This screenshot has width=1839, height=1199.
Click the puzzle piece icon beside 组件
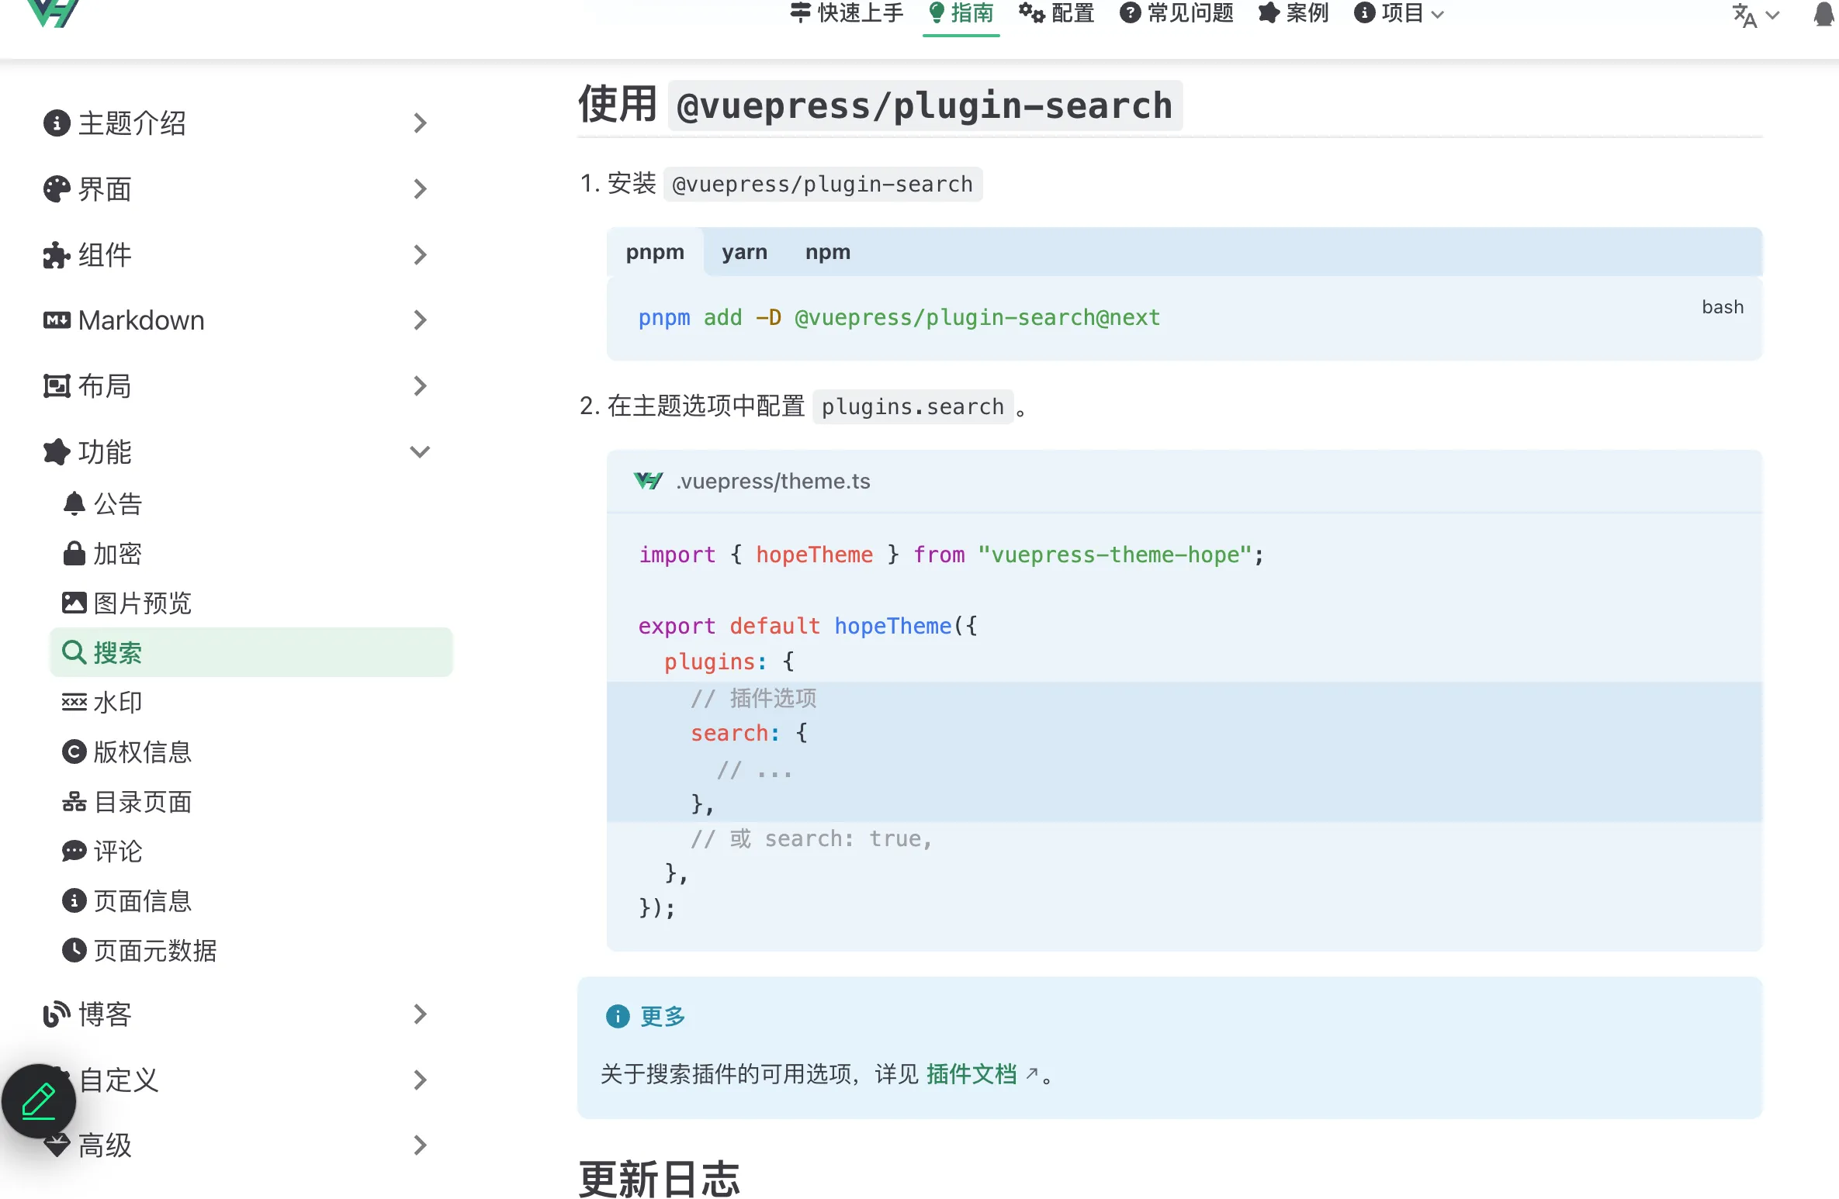point(57,254)
